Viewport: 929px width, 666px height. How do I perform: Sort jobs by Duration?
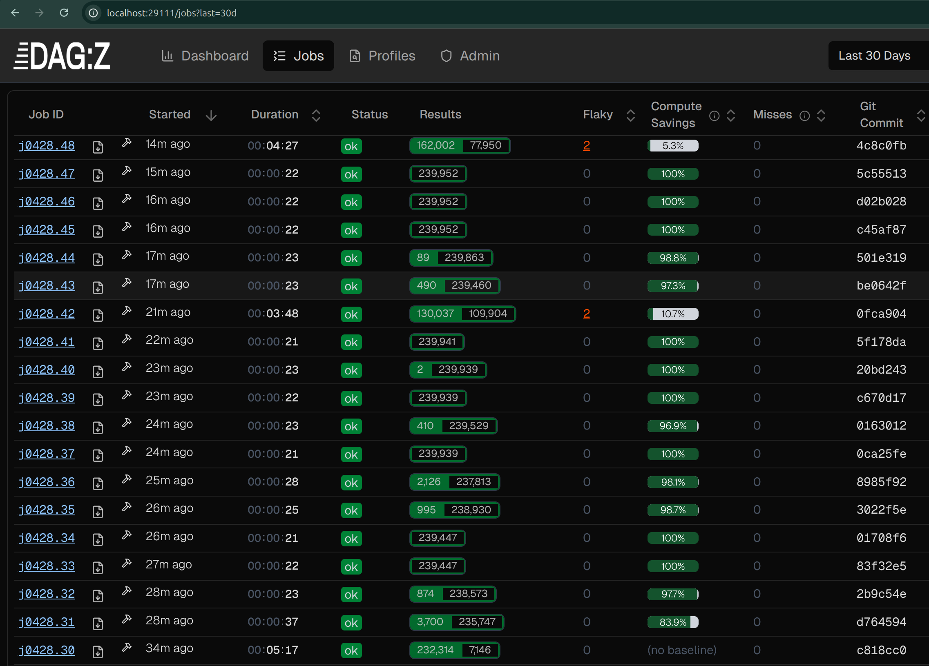pos(316,116)
